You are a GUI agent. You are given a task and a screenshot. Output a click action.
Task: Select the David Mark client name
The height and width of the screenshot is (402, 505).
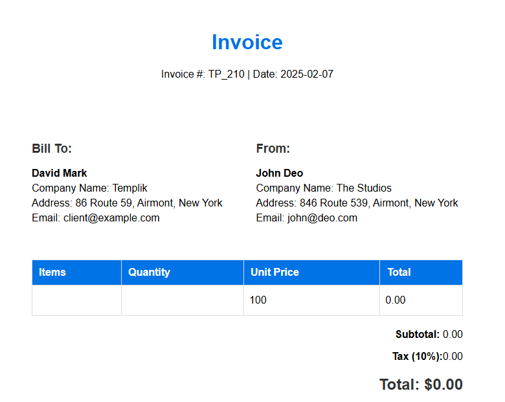(60, 173)
